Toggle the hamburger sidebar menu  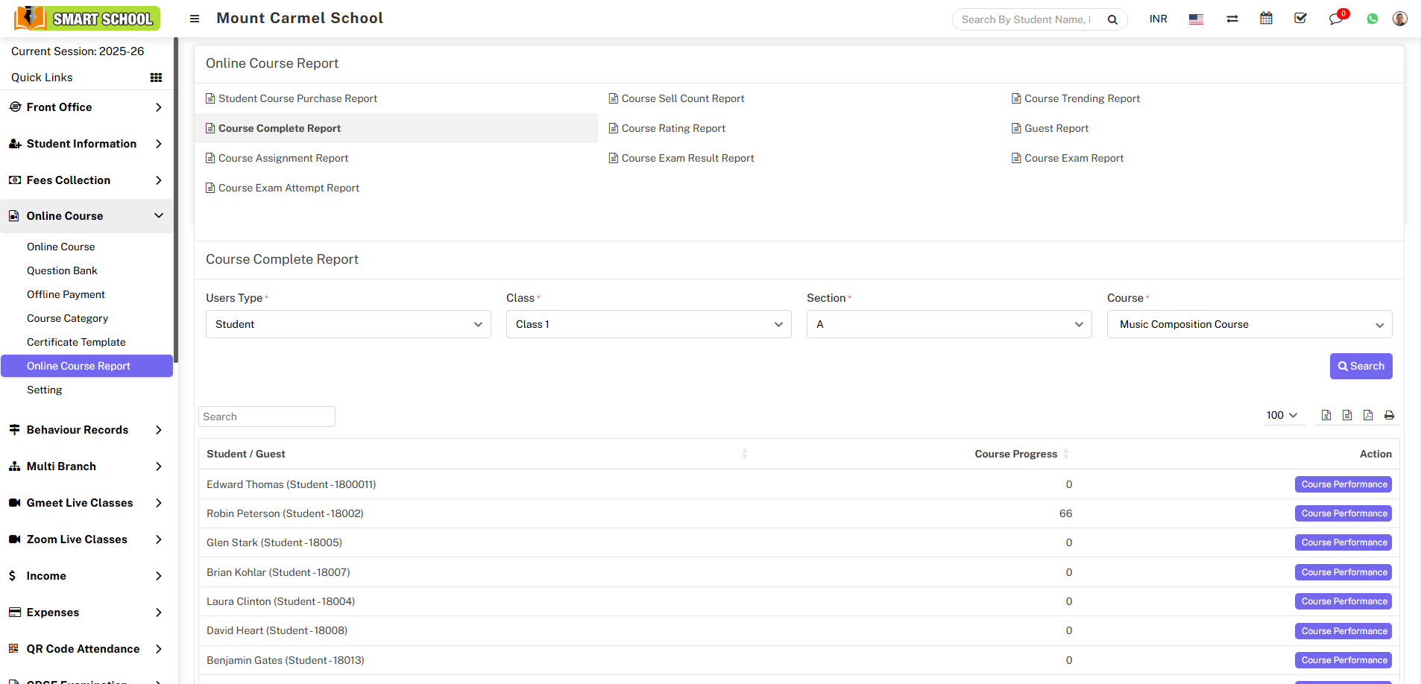click(195, 19)
